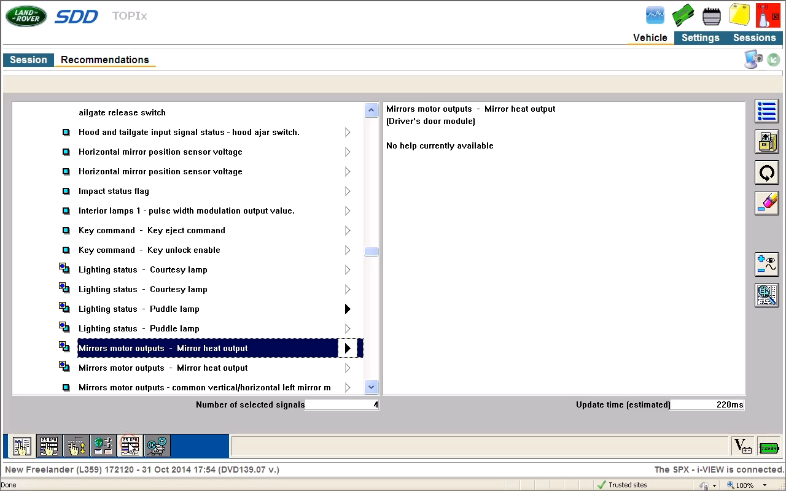This screenshot has width=786, height=491.
Task: Click black arrow on first Puddle lamp row
Action: pos(348,309)
